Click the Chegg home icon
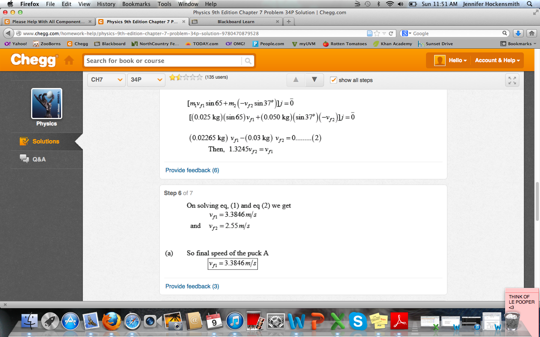540x337 pixels. click(69, 60)
